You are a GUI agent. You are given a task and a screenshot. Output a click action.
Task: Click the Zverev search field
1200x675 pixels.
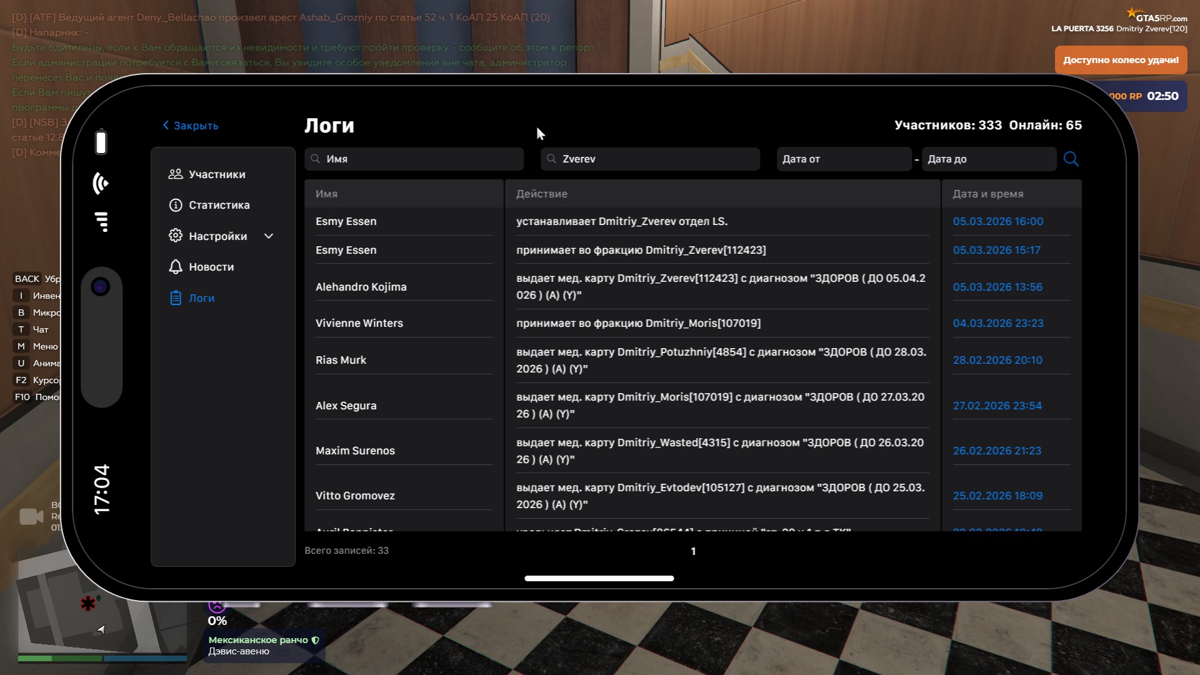(650, 159)
